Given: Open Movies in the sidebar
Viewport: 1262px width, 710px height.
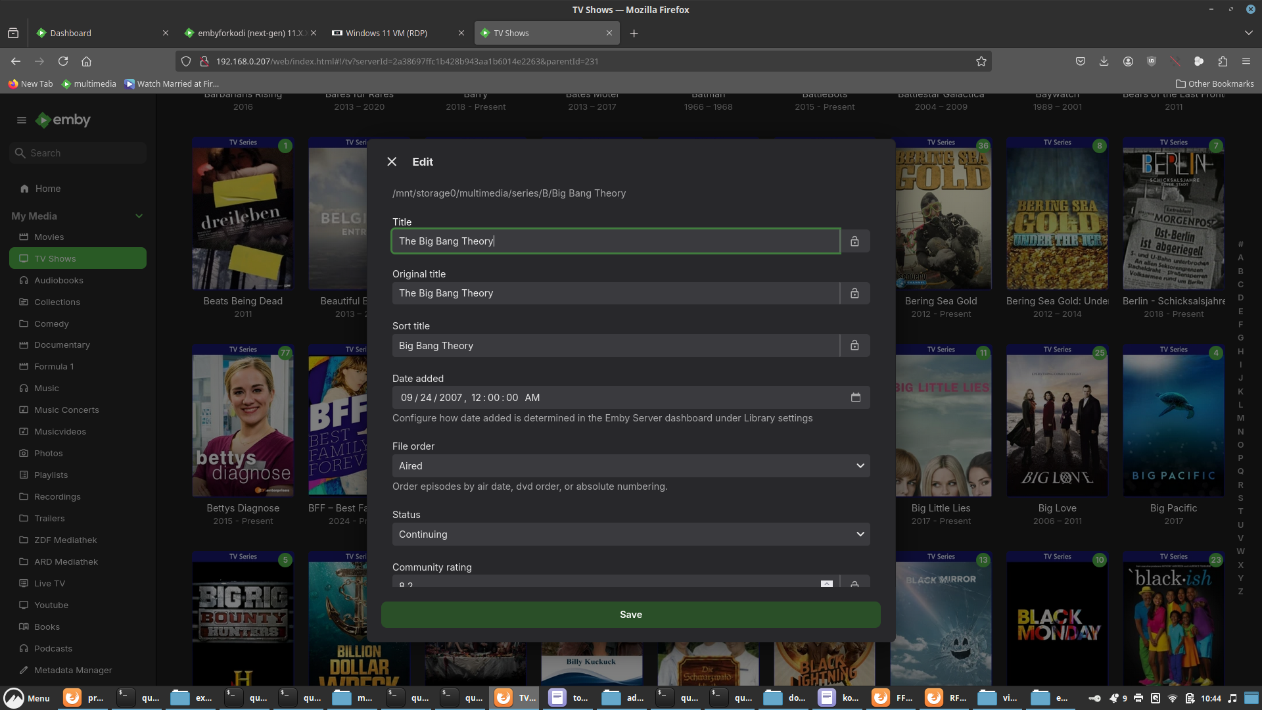Looking at the screenshot, I should 49,237.
